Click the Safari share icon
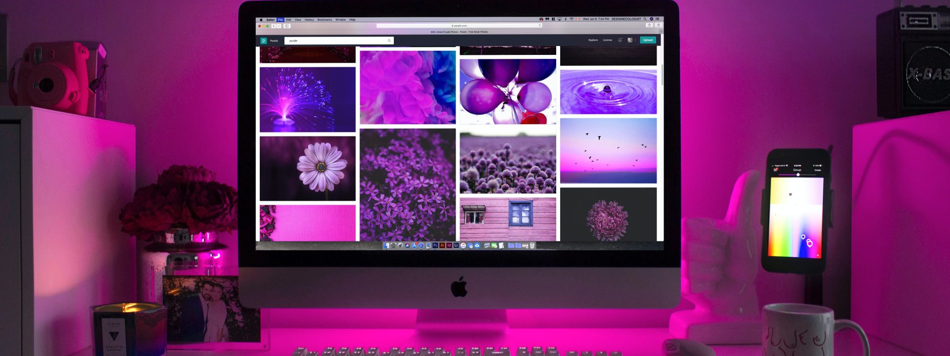Viewport: 950px width, 356px height. coord(649,25)
